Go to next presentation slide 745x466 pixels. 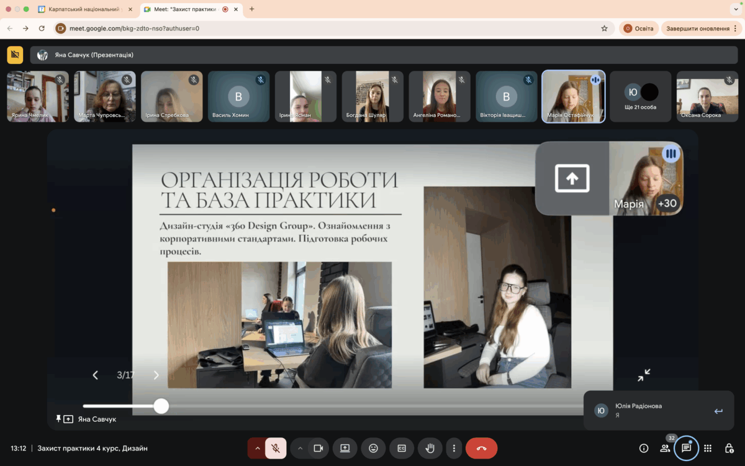156,375
